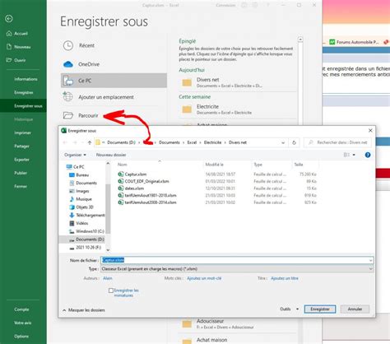Click the up arrow in dialog navigation
The height and width of the screenshot is (344, 390).
pos(90,142)
